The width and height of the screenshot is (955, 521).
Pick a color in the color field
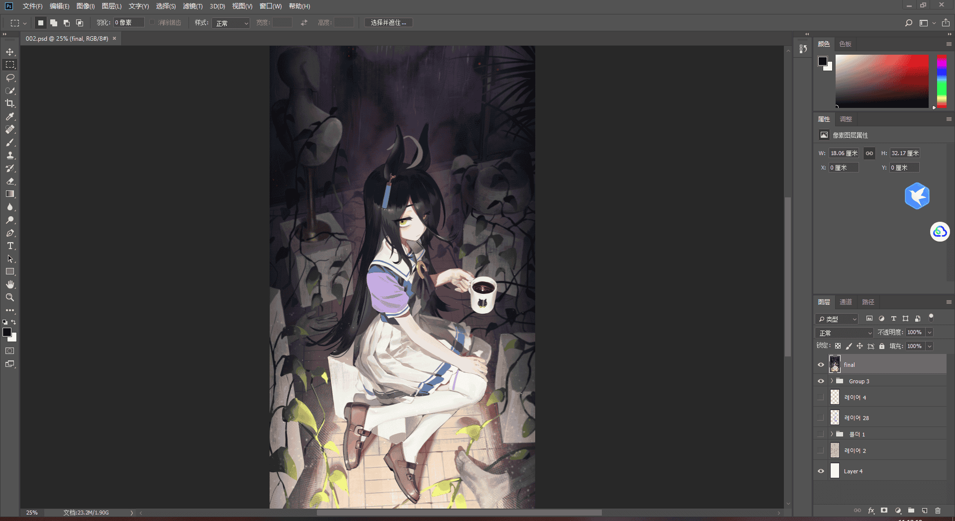(x=882, y=81)
